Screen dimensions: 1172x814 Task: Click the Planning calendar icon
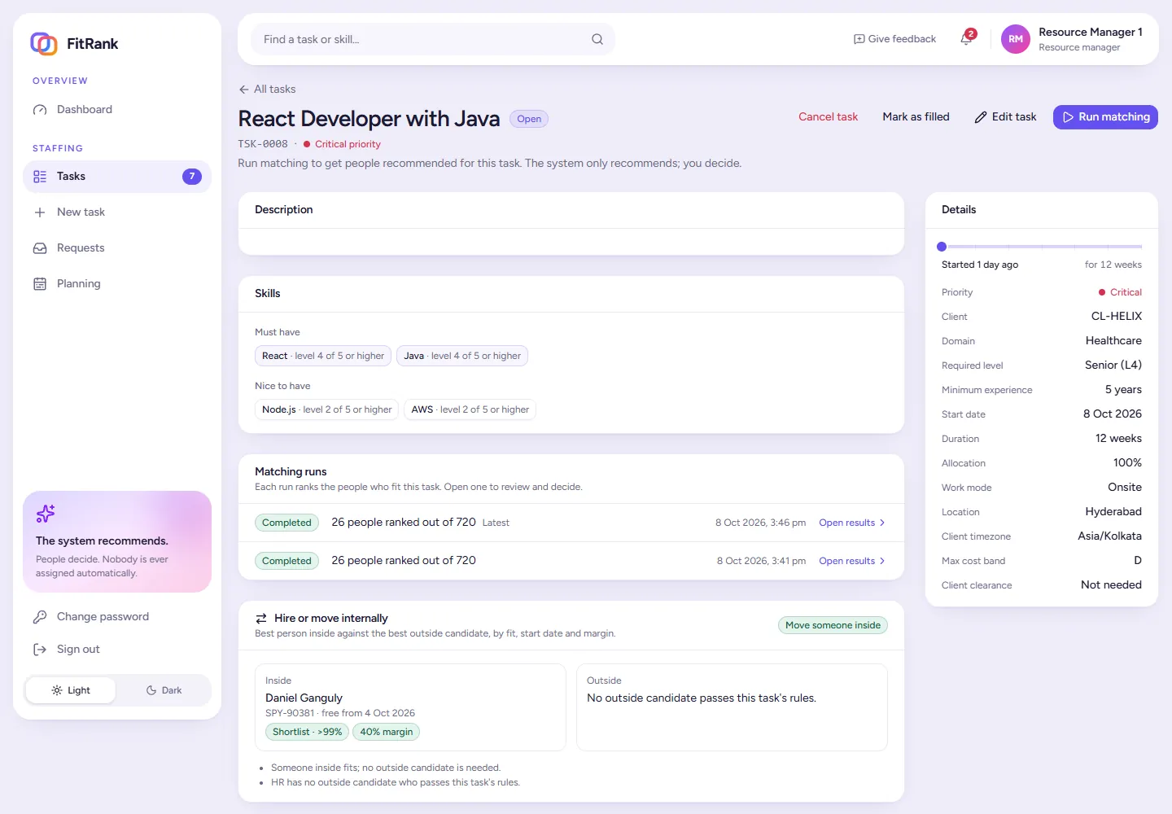point(40,284)
